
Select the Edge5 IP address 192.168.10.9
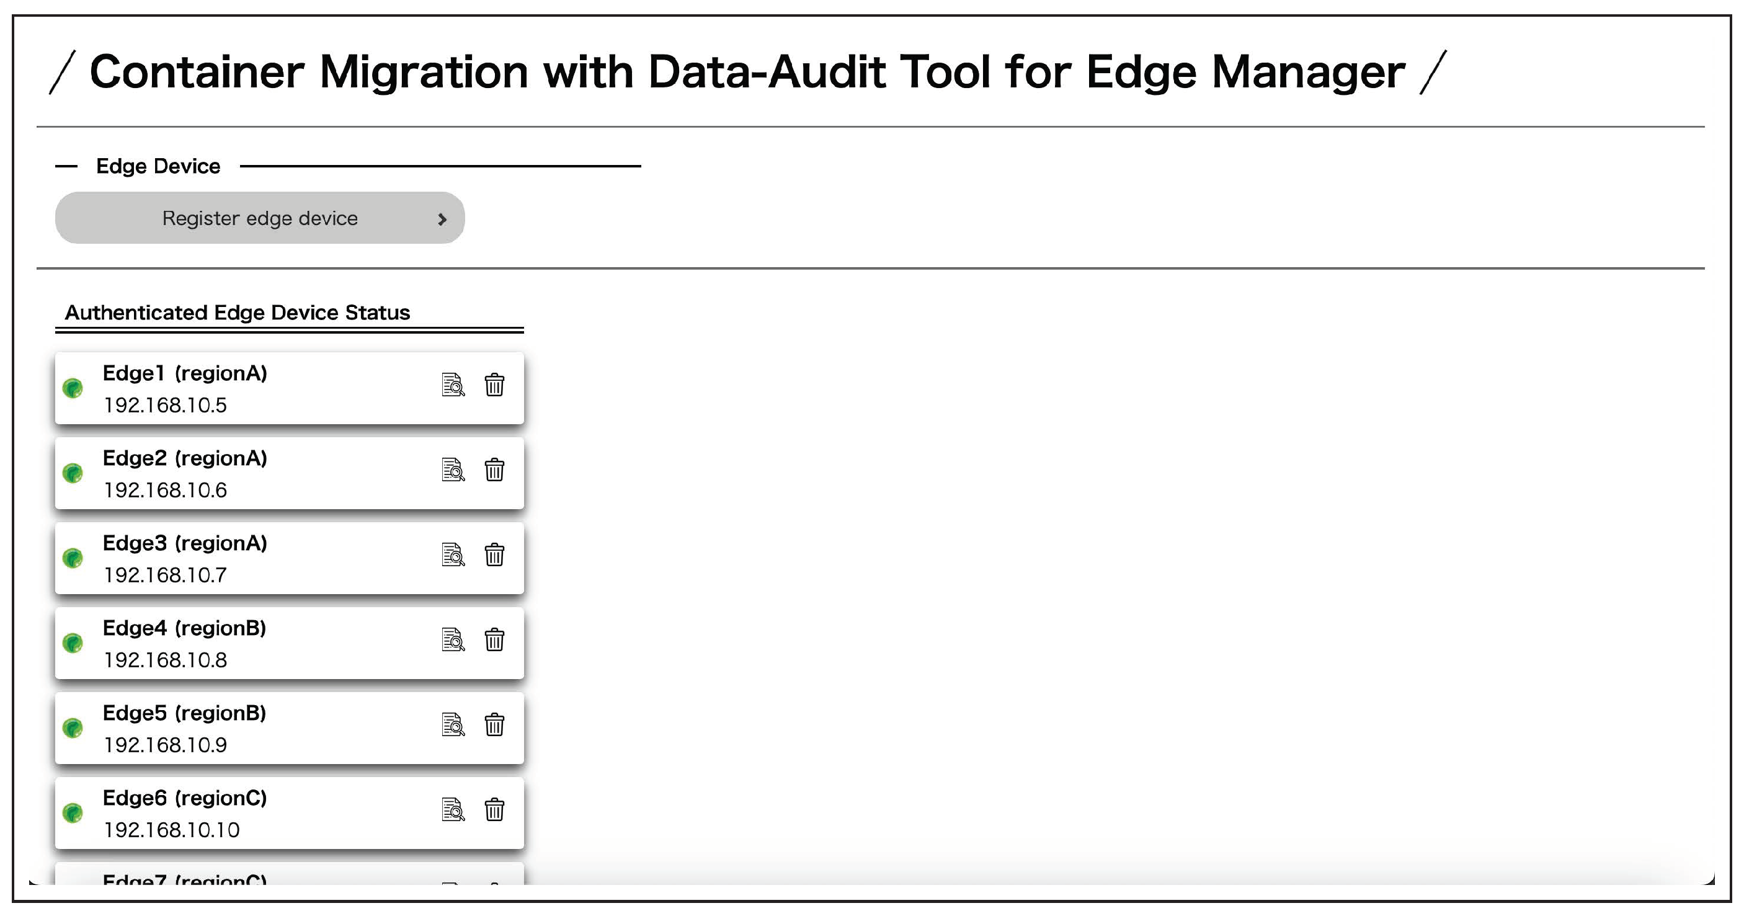[x=165, y=745]
